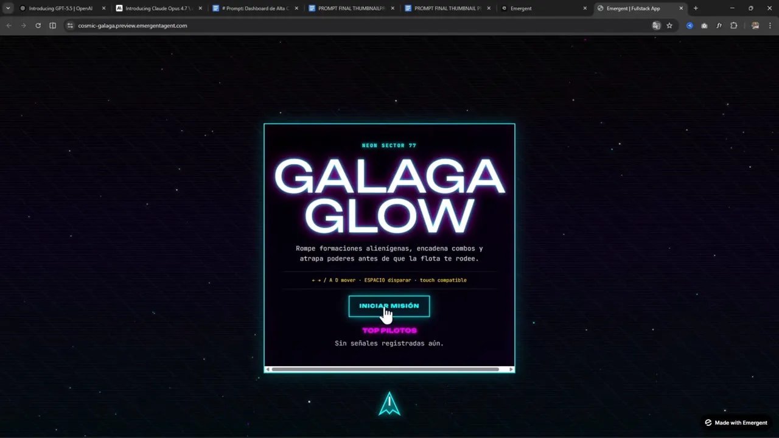Screen dimensions: 779x438
Task: Close the Introducing Claude Opus 4.7 tab
Action: [200, 9]
